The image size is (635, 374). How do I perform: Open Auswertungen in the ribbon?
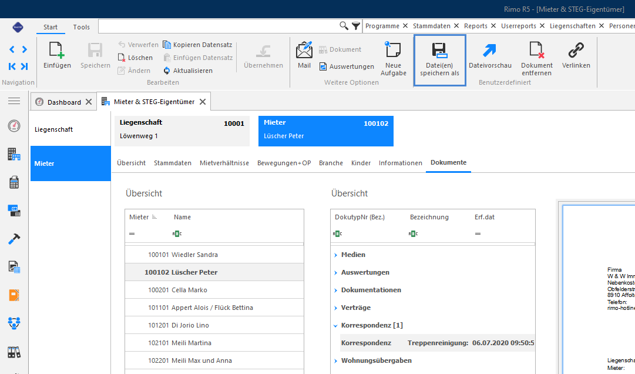347,66
